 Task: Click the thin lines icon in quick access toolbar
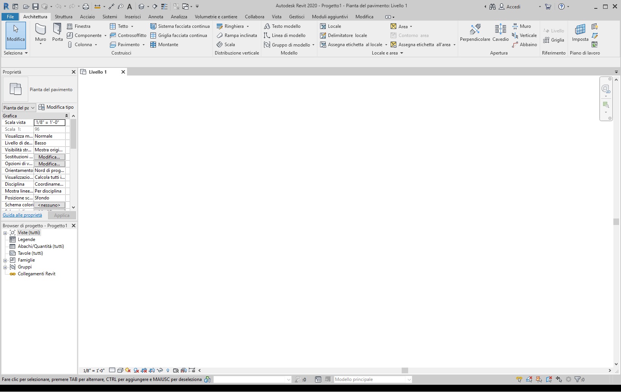click(164, 6)
